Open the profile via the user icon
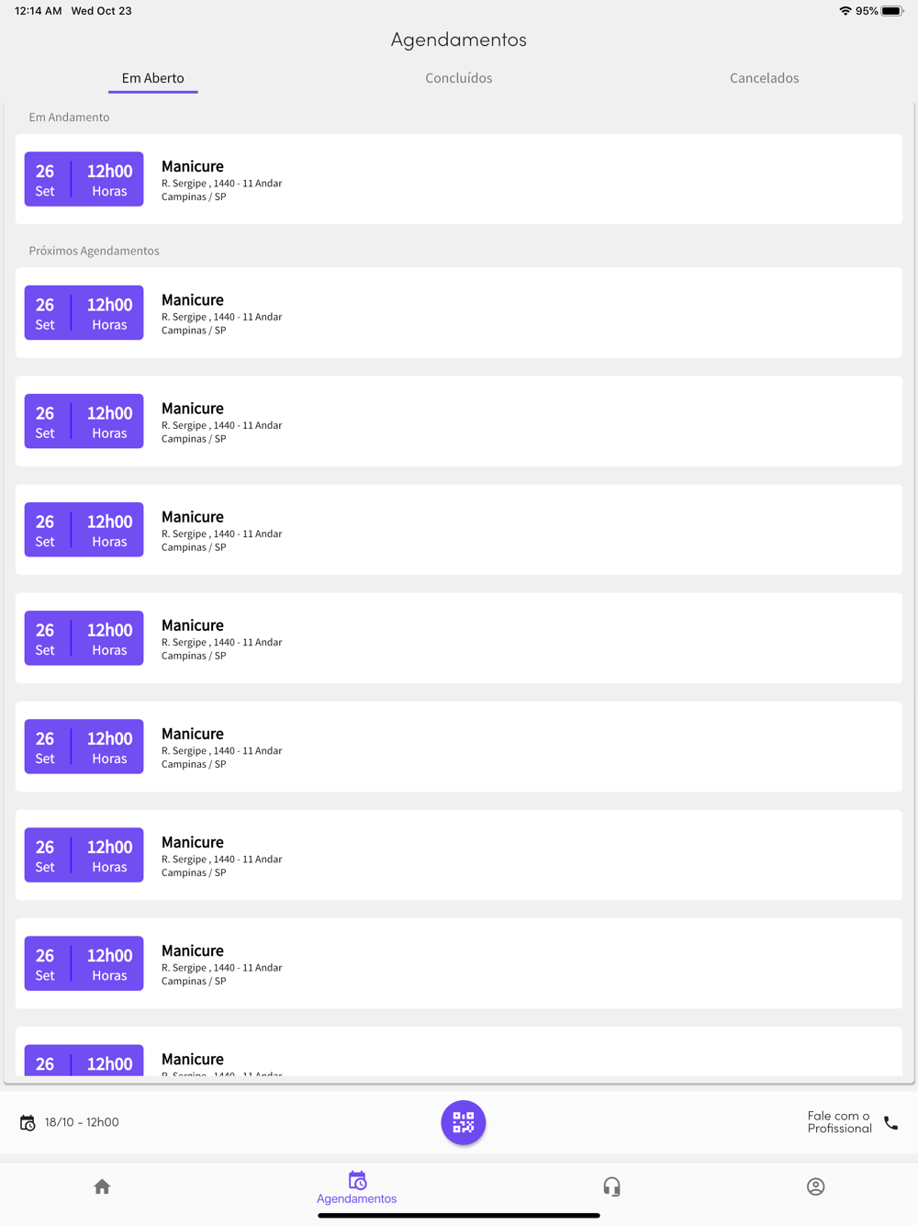 pyautogui.click(x=815, y=1186)
